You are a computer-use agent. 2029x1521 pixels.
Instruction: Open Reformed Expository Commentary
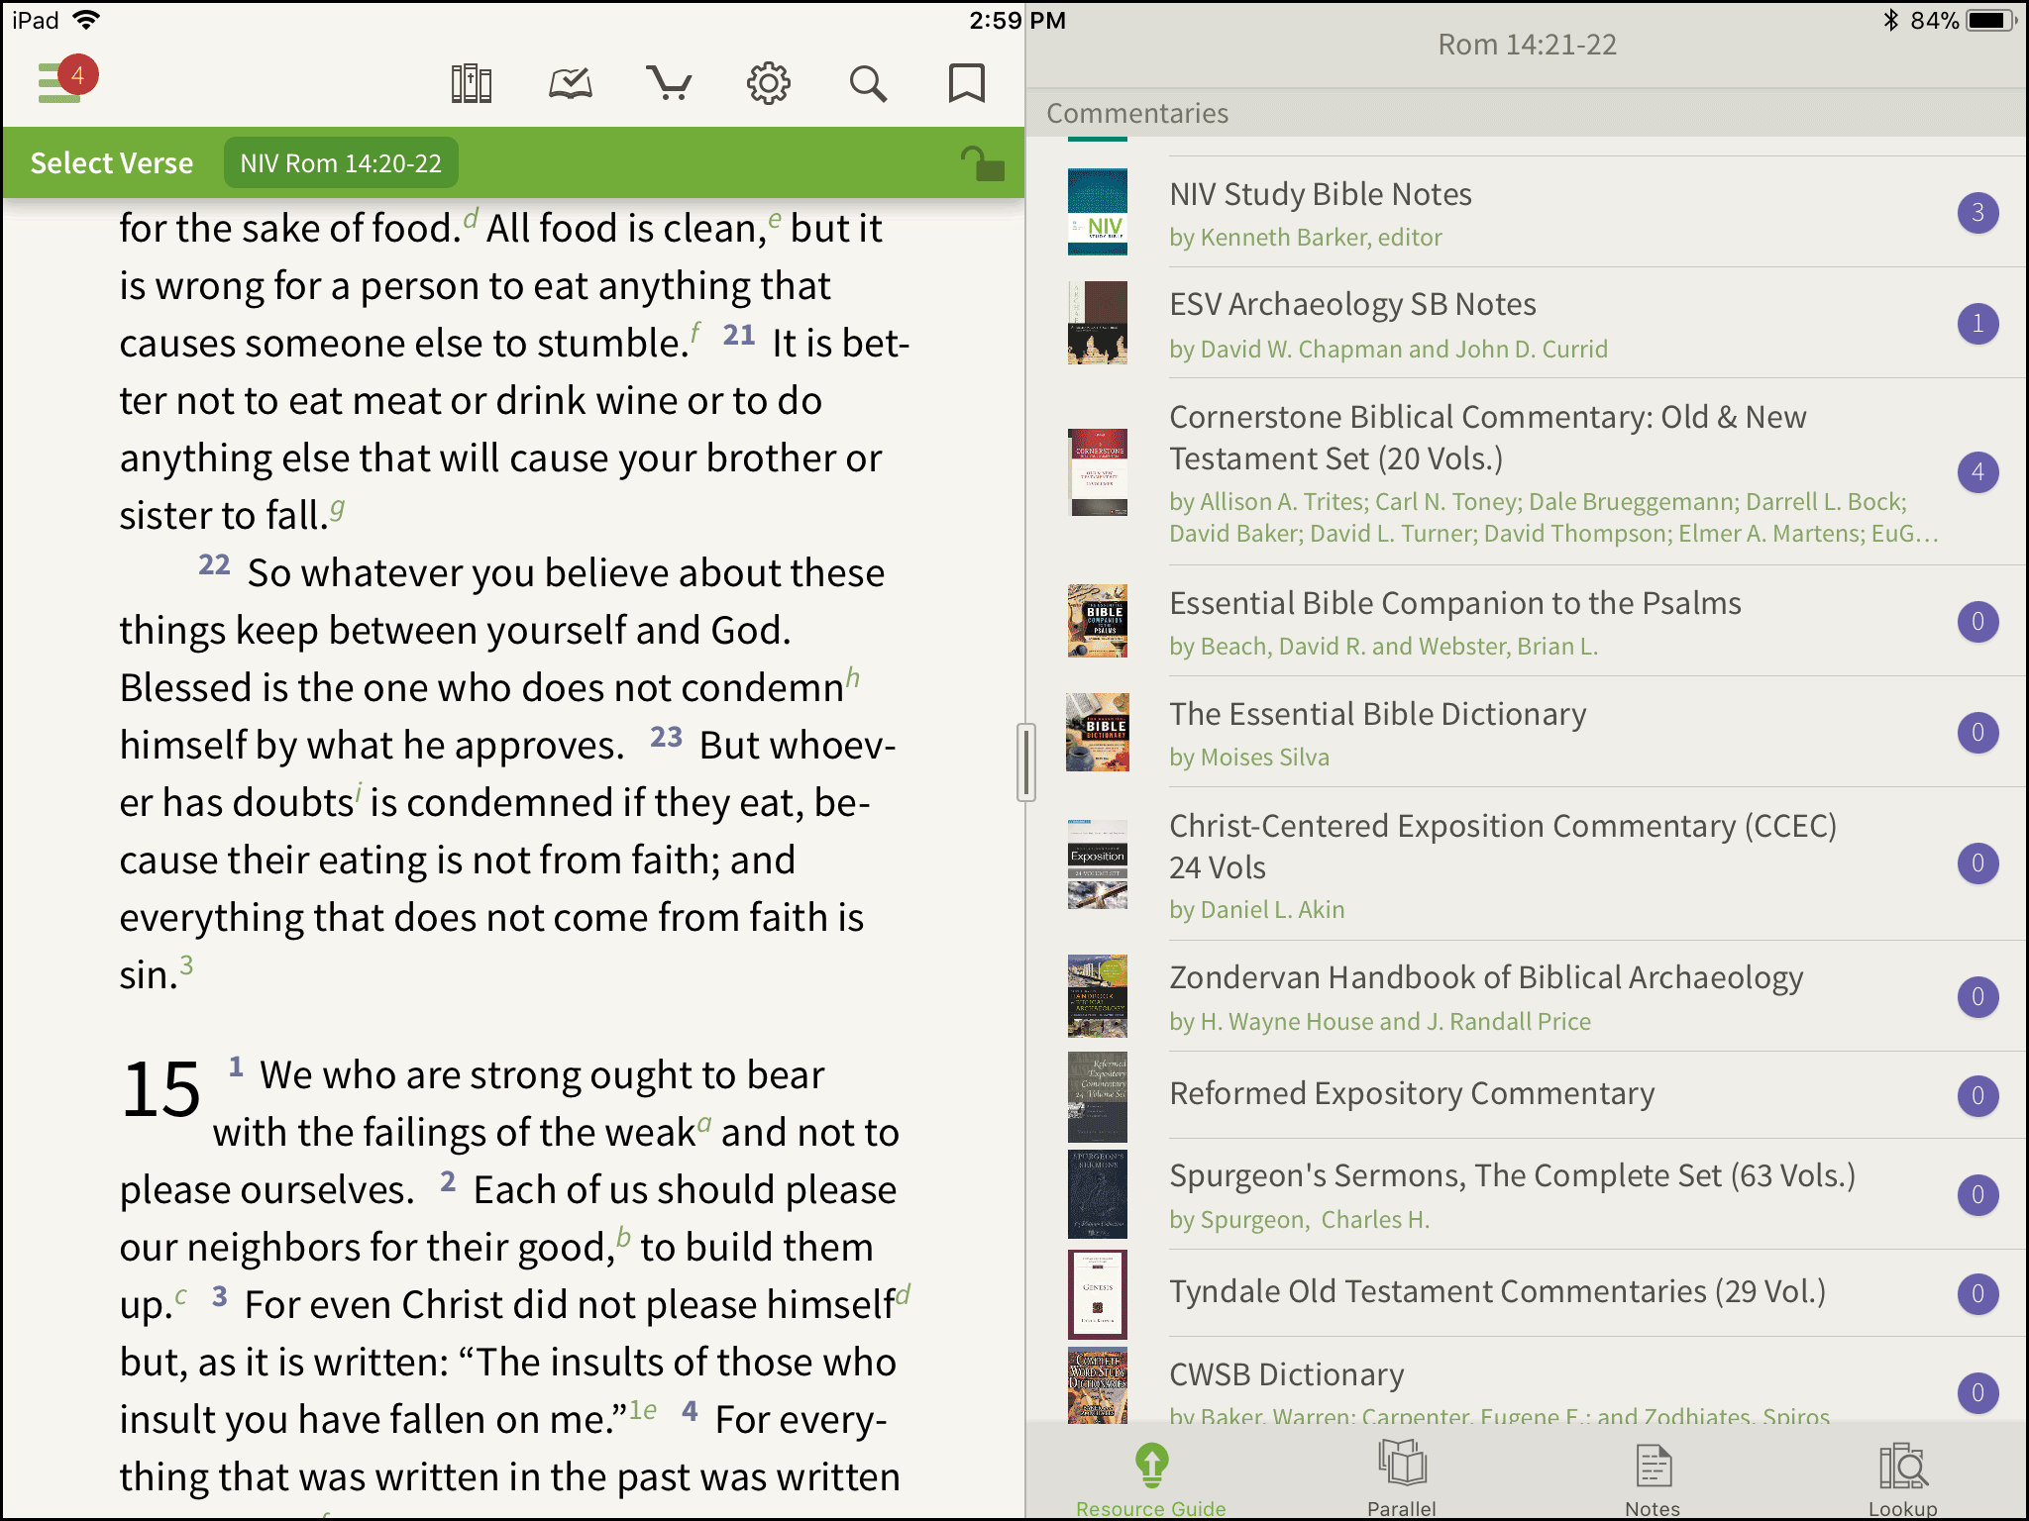pos(1526,1095)
